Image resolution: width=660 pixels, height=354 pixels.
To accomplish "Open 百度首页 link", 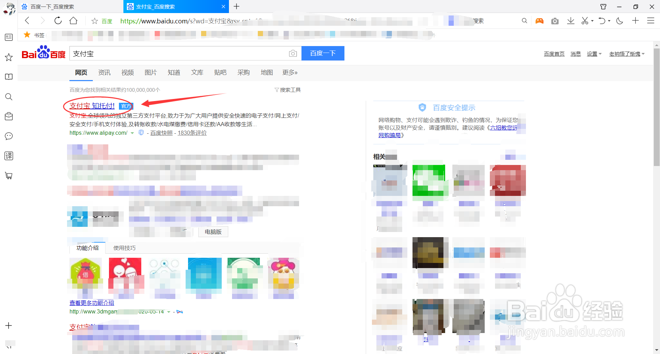I will [x=554, y=54].
